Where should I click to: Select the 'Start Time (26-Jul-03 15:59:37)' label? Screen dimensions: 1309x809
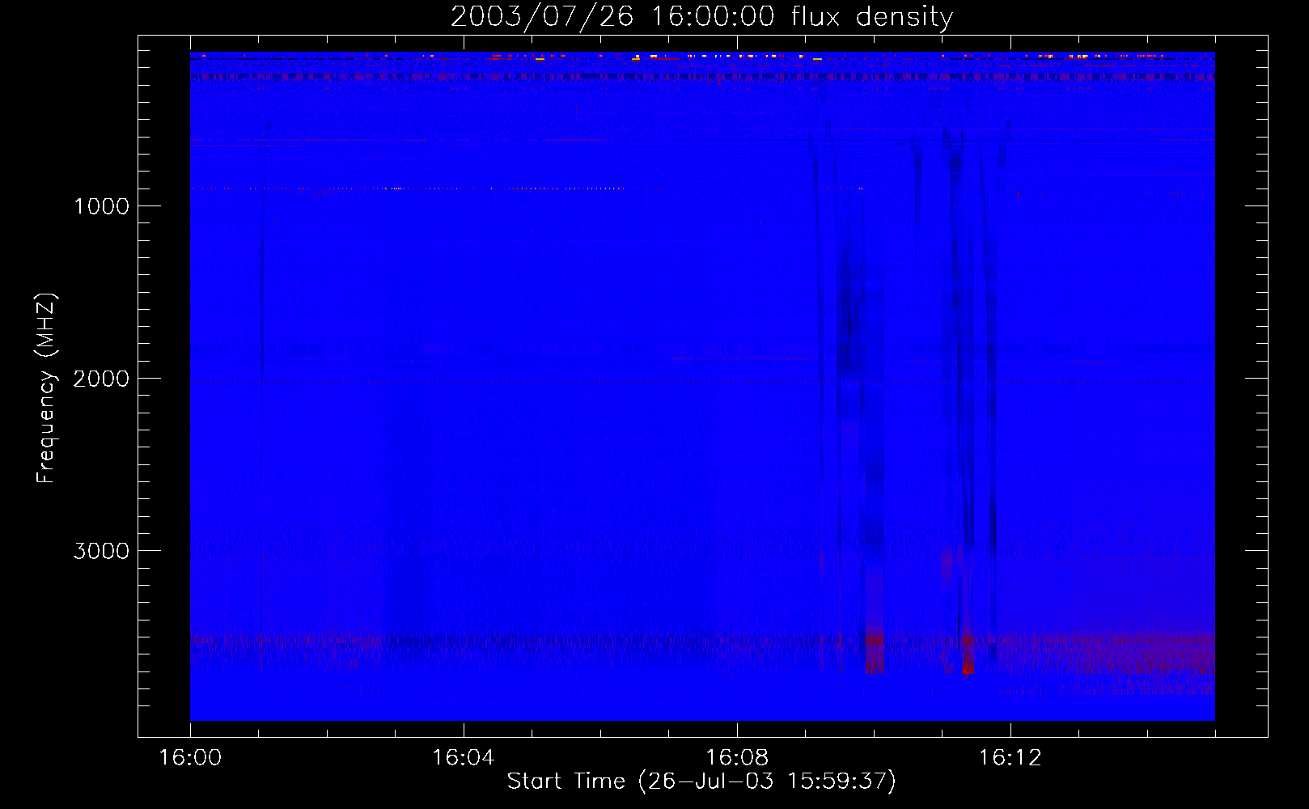tap(701, 781)
